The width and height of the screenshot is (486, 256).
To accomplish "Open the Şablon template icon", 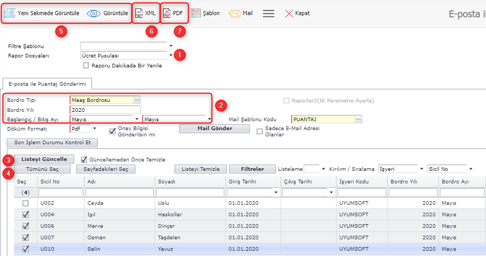I will coord(195,14).
